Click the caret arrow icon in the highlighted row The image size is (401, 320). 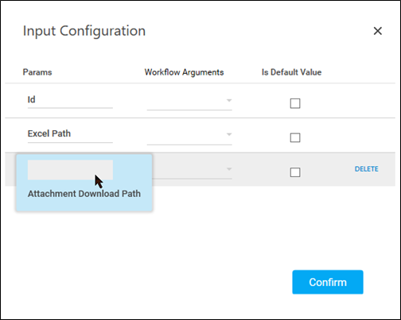point(229,169)
